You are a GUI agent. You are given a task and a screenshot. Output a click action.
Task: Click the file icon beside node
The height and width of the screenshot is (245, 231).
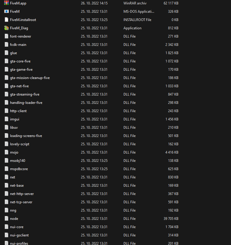[6, 218]
